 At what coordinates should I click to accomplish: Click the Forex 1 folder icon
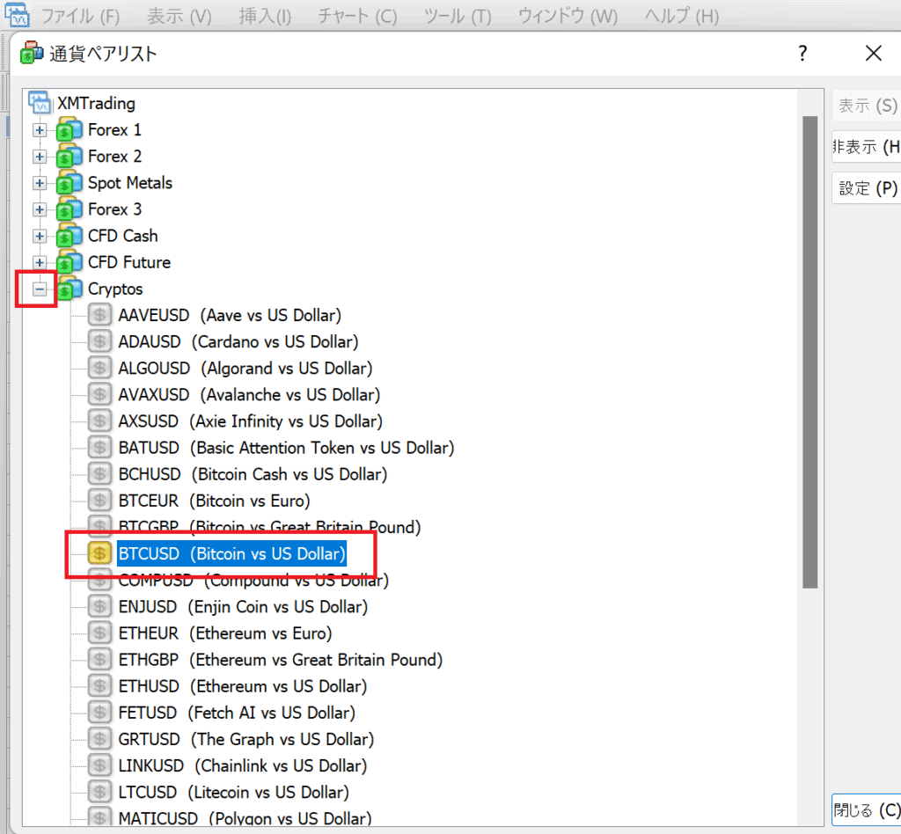pos(69,130)
